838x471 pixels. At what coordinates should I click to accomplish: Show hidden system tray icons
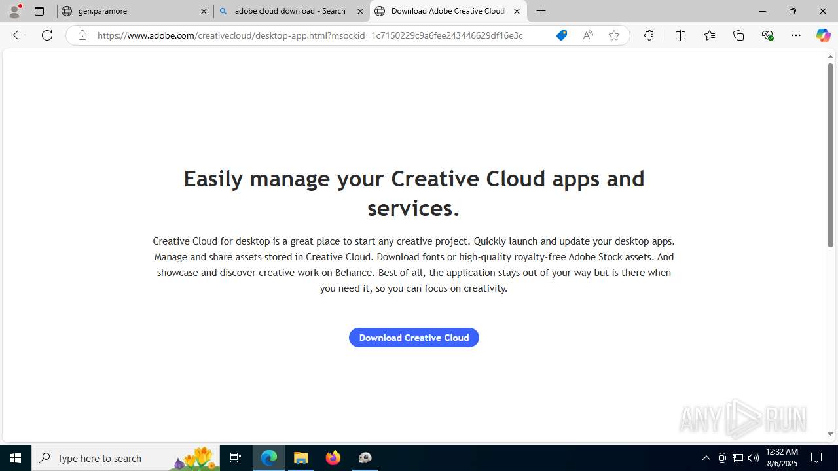(x=706, y=458)
